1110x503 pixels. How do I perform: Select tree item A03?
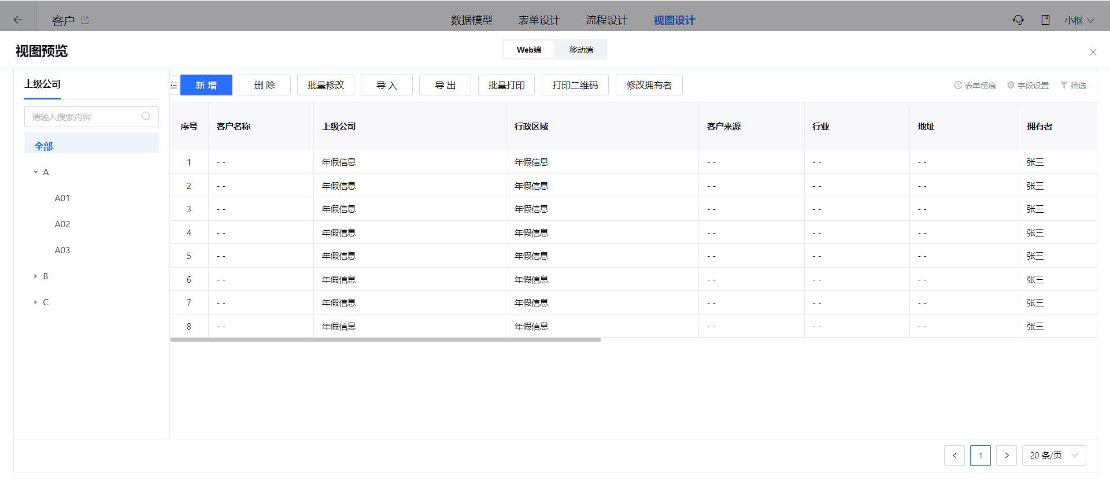pyautogui.click(x=62, y=250)
